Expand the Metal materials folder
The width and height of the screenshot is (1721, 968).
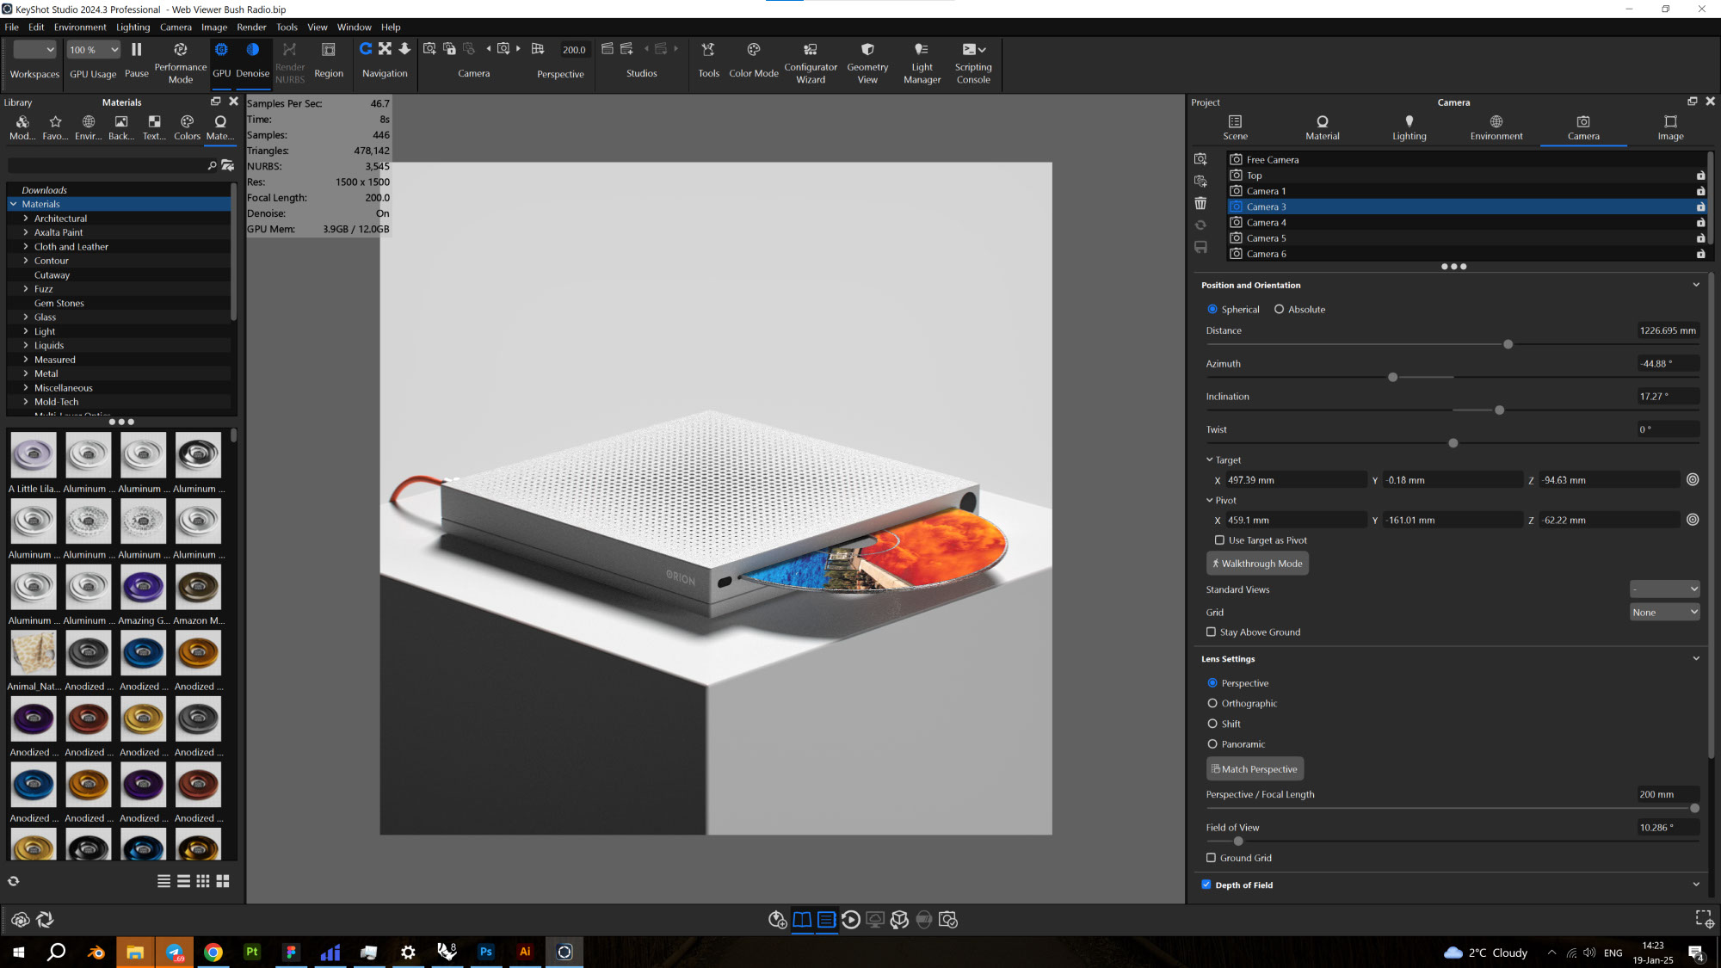[x=26, y=374]
